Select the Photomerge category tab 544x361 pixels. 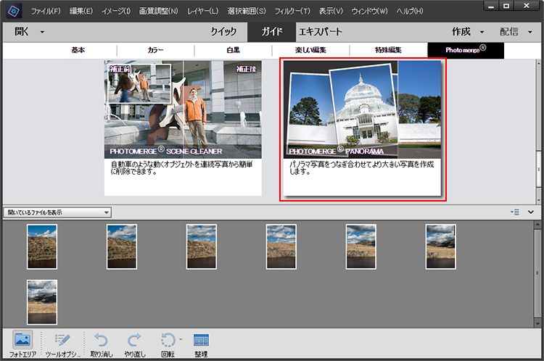point(466,50)
